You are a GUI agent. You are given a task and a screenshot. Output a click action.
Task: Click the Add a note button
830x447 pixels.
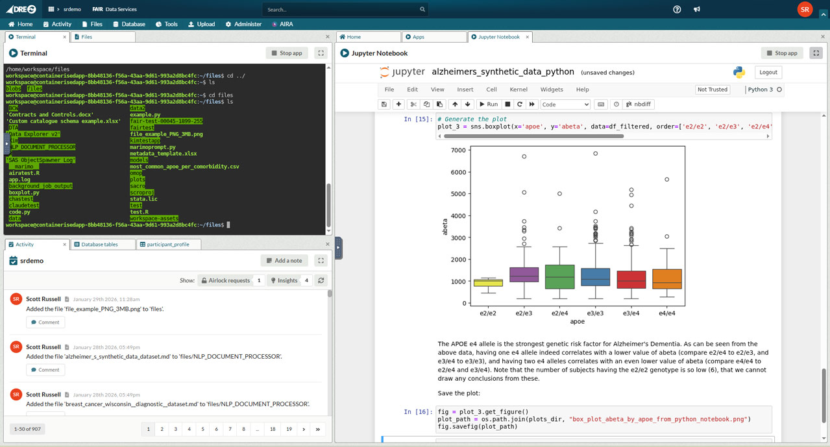(284, 261)
